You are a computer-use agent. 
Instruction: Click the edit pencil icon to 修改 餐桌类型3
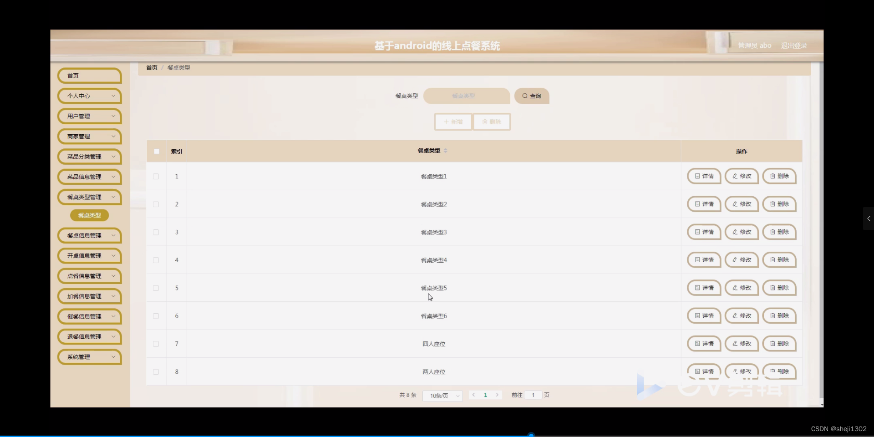click(734, 232)
